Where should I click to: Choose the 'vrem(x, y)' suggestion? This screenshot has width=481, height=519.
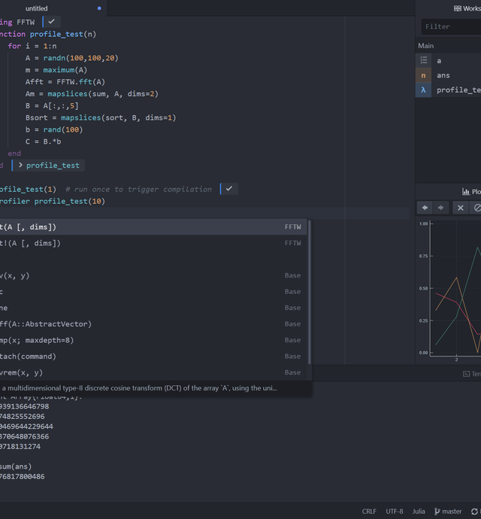pos(153,372)
